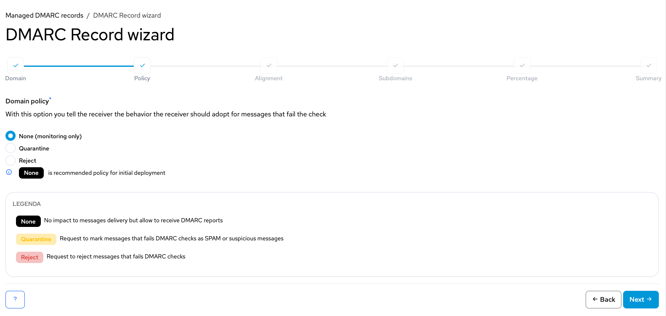Click the DMARC Record wizard breadcrumb
Image resolution: width=666 pixels, height=316 pixels.
coord(127,16)
